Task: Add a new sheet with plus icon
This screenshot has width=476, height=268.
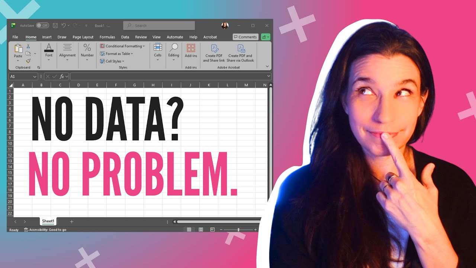Action: pos(72,221)
